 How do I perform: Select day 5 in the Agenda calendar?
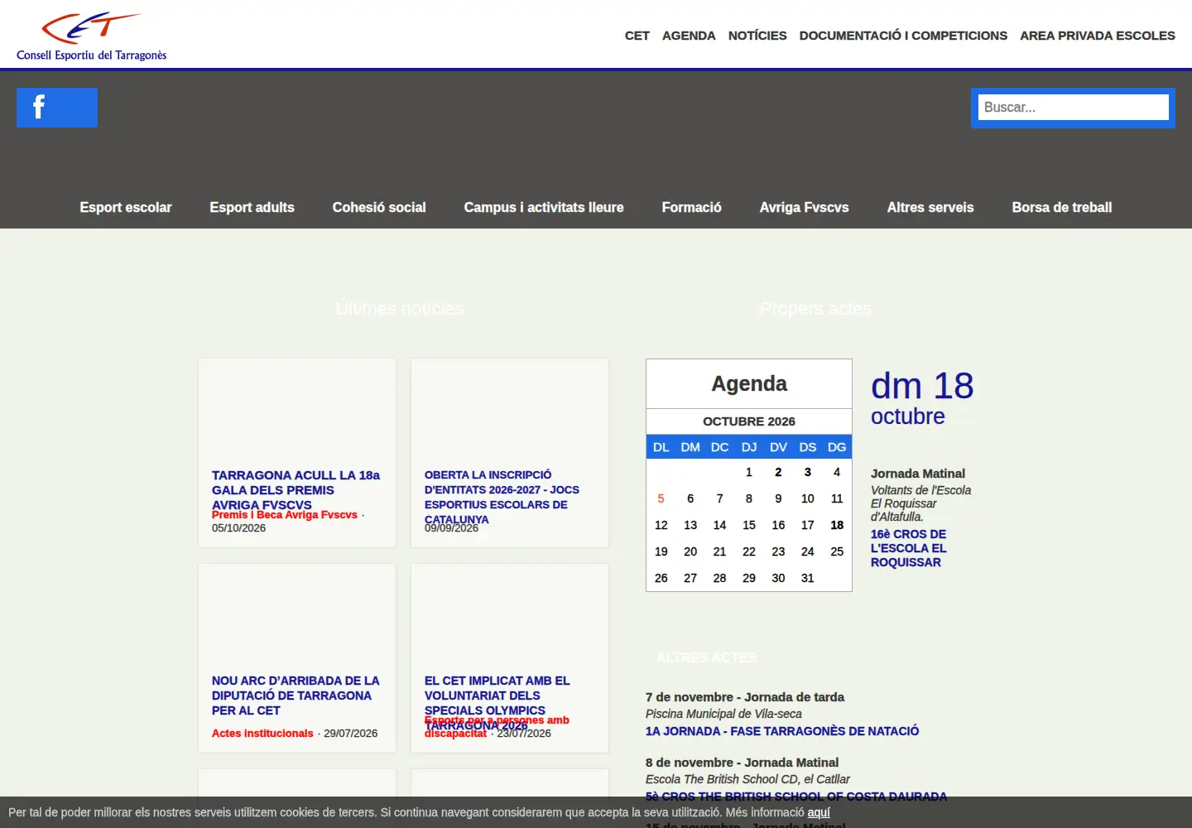(x=661, y=498)
